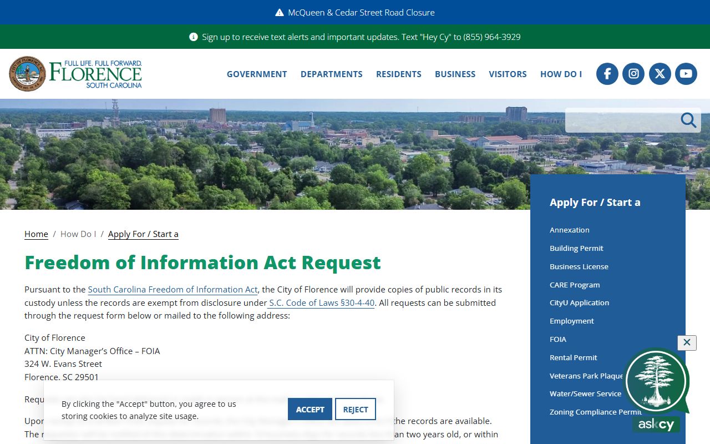Open the Instagram social icon
Screen dimensions: 710x444
click(633, 74)
